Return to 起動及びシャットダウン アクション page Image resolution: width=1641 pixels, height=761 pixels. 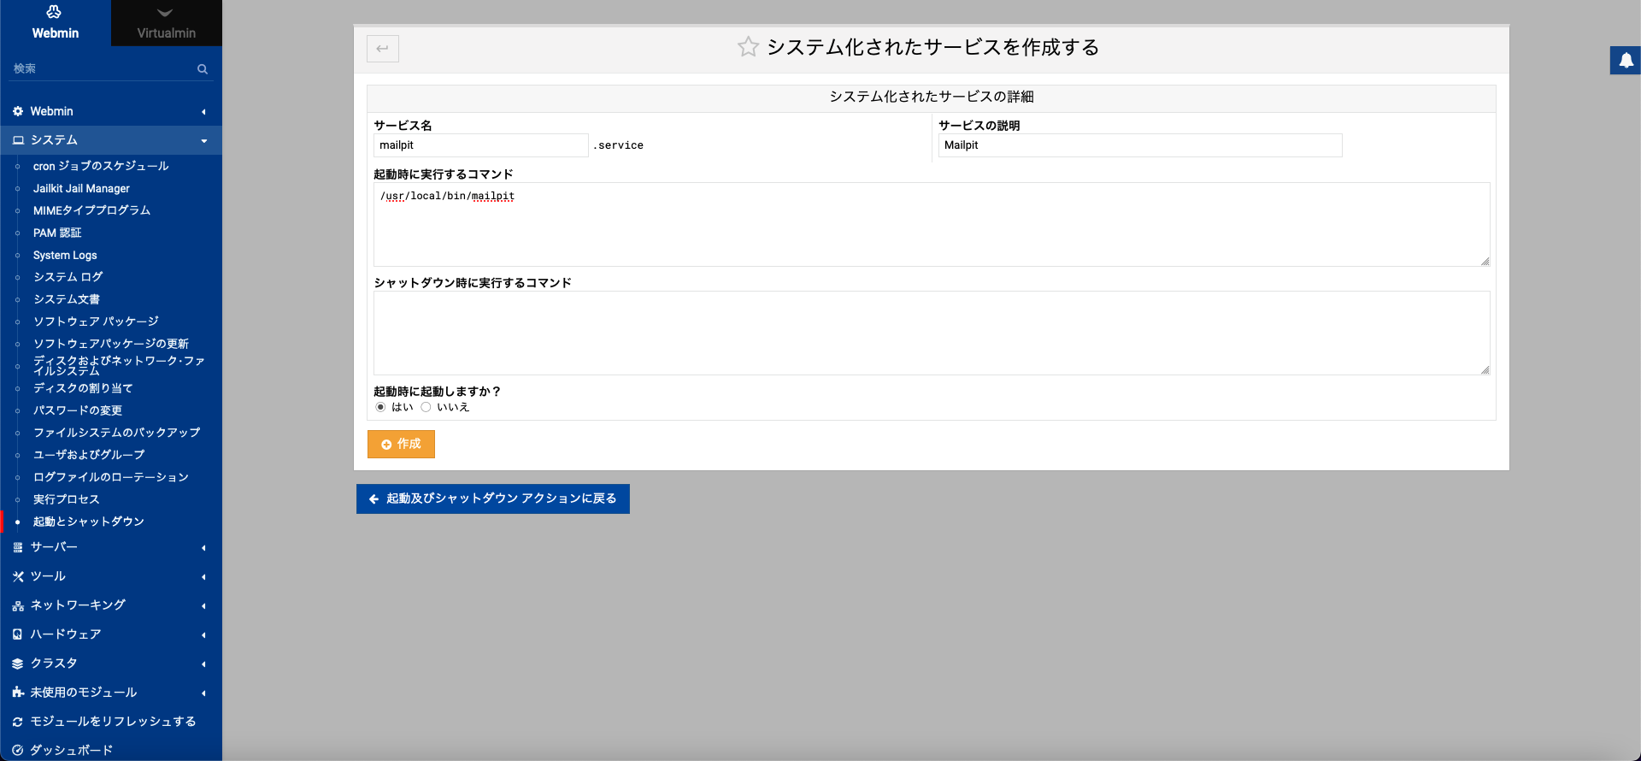pos(493,498)
